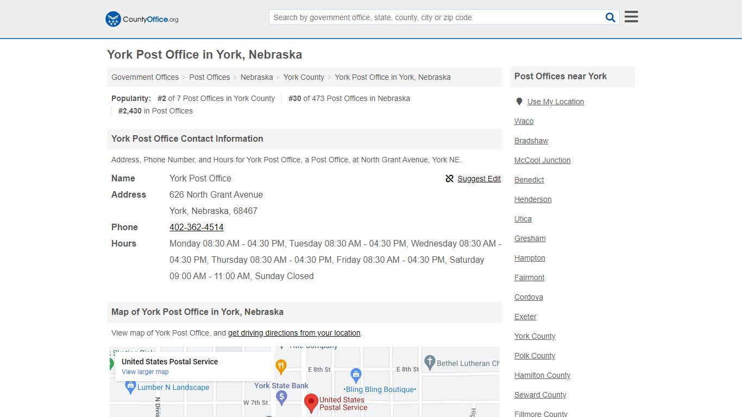The width and height of the screenshot is (742, 417).
Task: Click the Suggest Edit link
Action: point(479,179)
